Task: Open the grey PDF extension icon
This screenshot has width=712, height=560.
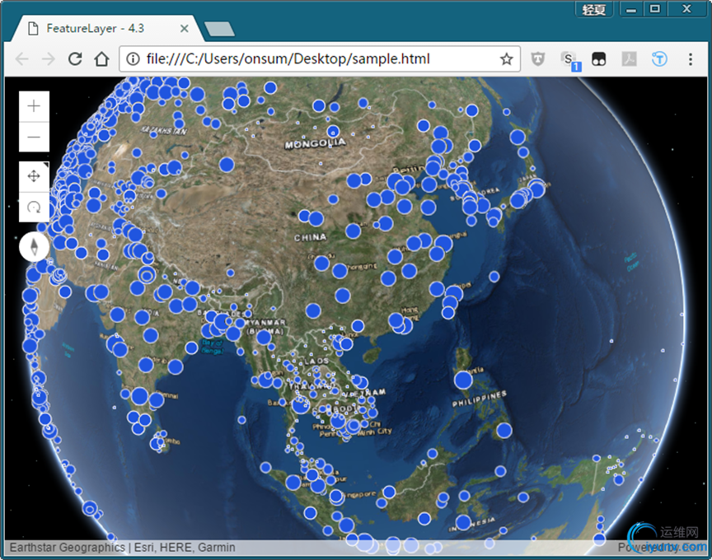Action: pos(629,59)
